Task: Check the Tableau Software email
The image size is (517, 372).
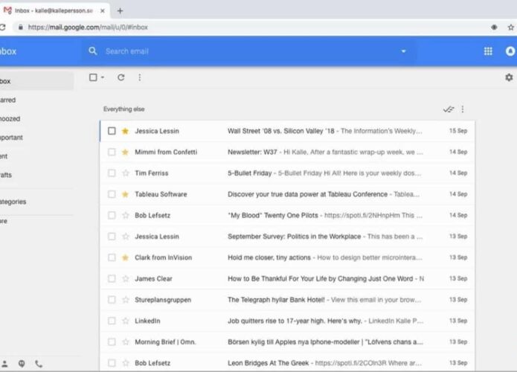Action: 112,194
